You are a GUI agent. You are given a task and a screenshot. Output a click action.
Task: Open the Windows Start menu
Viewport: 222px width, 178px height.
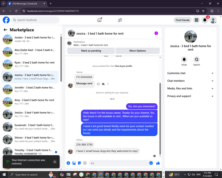click(4, 174)
